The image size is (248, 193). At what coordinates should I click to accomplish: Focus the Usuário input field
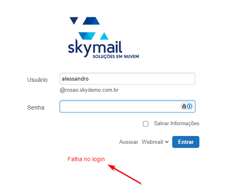pos(127,79)
